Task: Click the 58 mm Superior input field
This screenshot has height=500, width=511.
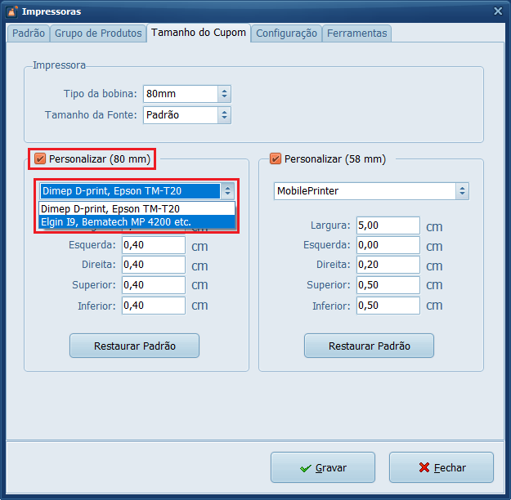Action: (388, 285)
